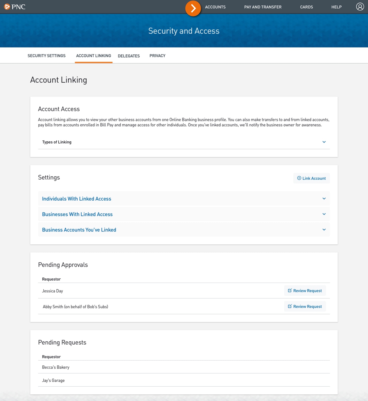Open the Pay and Transfer menu
Viewport: 368px width, 401px height.
pos(263,7)
